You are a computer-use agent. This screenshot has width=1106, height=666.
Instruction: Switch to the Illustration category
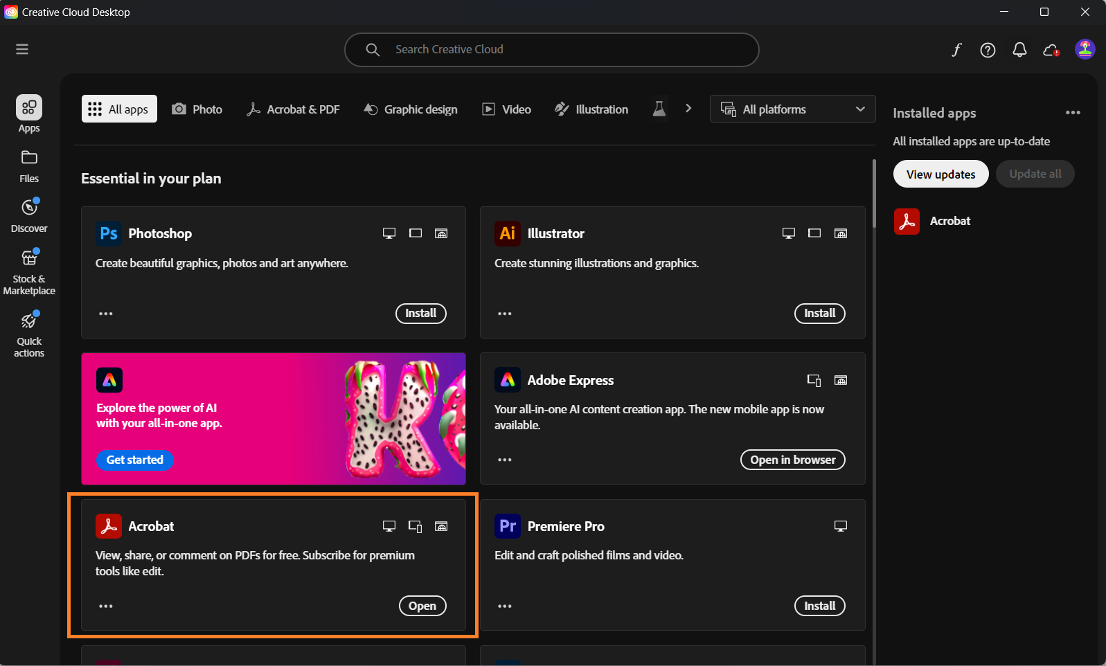pos(591,109)
